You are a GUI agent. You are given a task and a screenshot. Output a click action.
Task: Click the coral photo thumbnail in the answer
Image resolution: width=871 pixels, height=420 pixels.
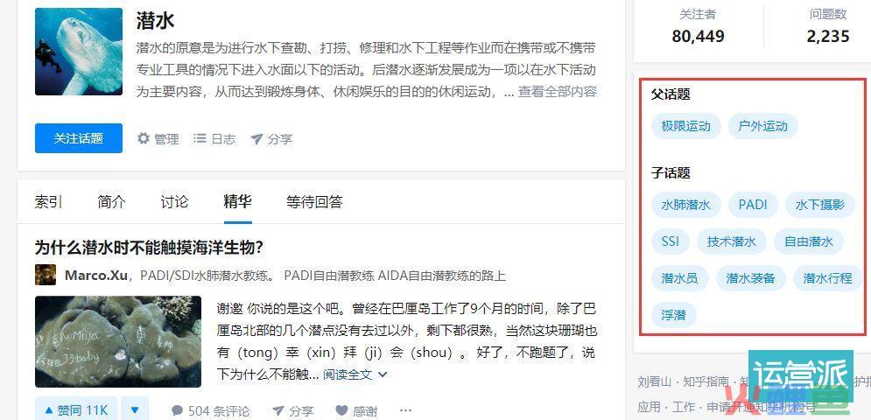118,341
